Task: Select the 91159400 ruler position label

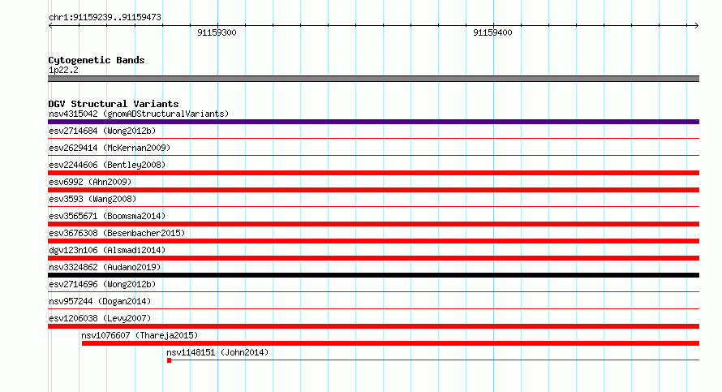Action: (x=492, y=32)
